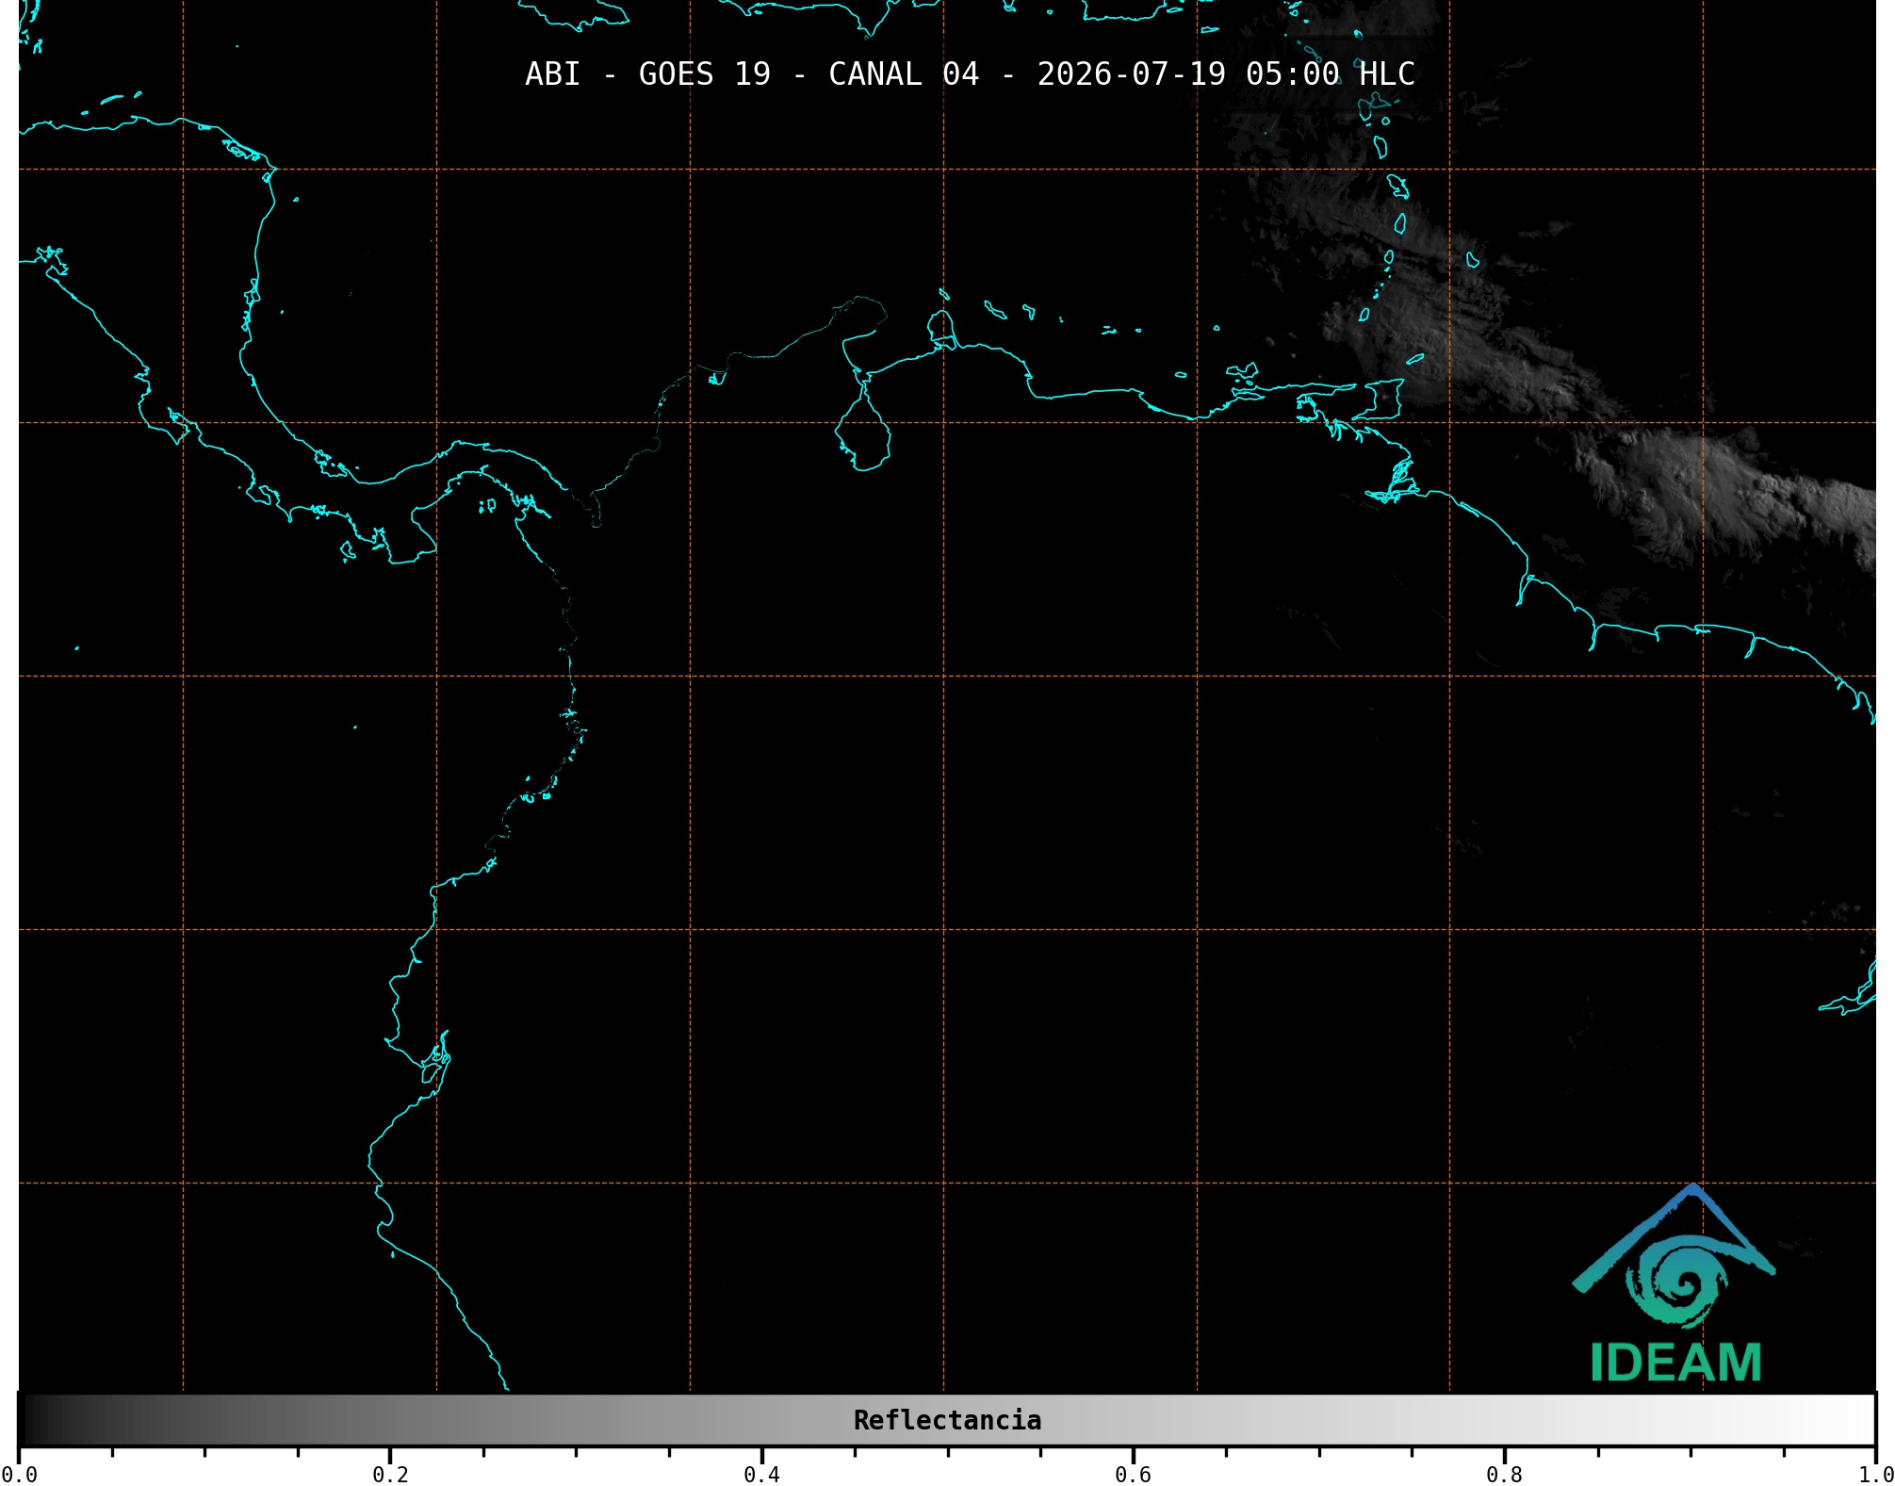Click the 0.6 tick label on colorbar
The height and width of the screenshot is (1486, 1895).
[x=1133, y=1475]
